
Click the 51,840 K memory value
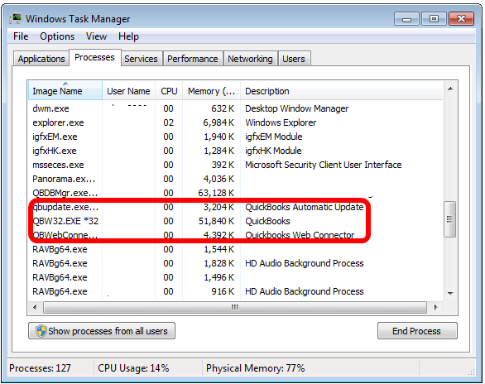click(x=216, y=221)
